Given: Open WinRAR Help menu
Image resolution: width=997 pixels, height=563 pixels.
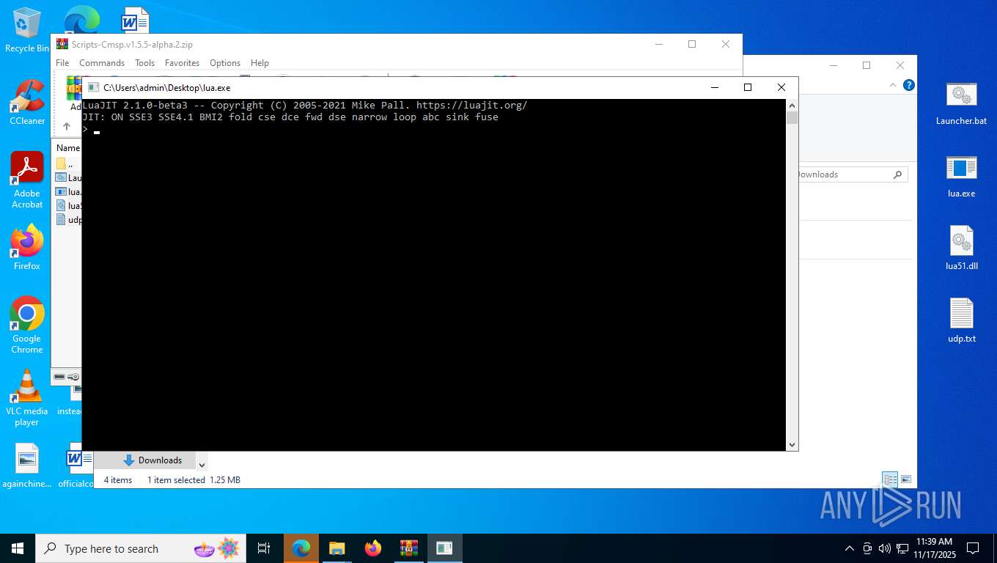Looking at the screenshot, I should click(260, 63).
